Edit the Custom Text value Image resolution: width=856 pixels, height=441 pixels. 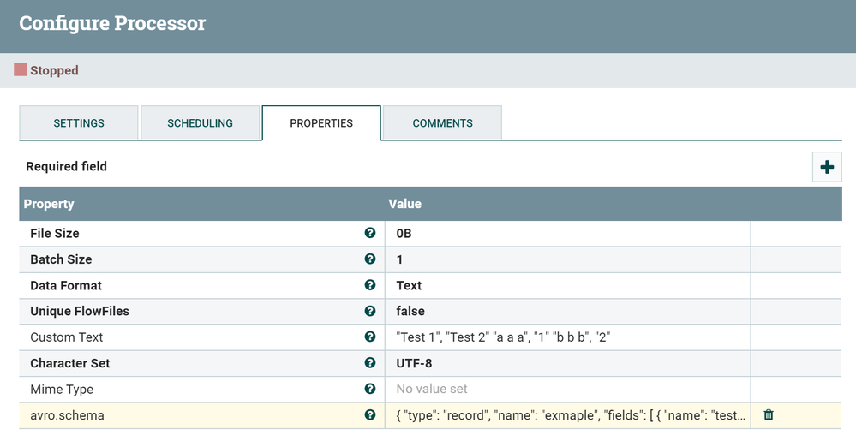click(x=568, y=337)
